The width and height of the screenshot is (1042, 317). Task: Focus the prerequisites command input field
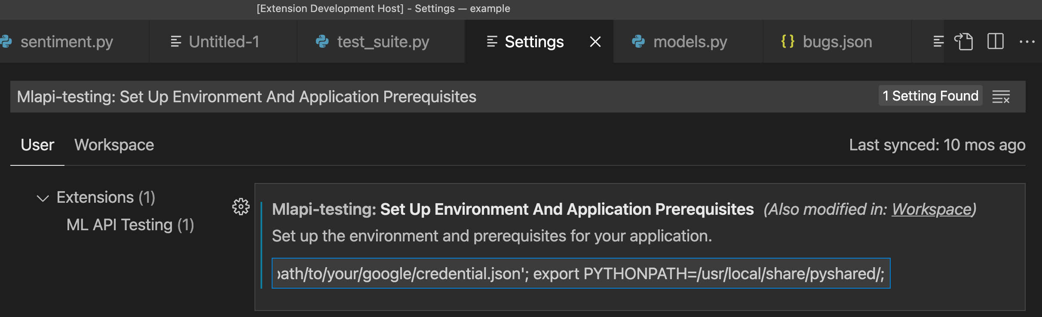581,273
